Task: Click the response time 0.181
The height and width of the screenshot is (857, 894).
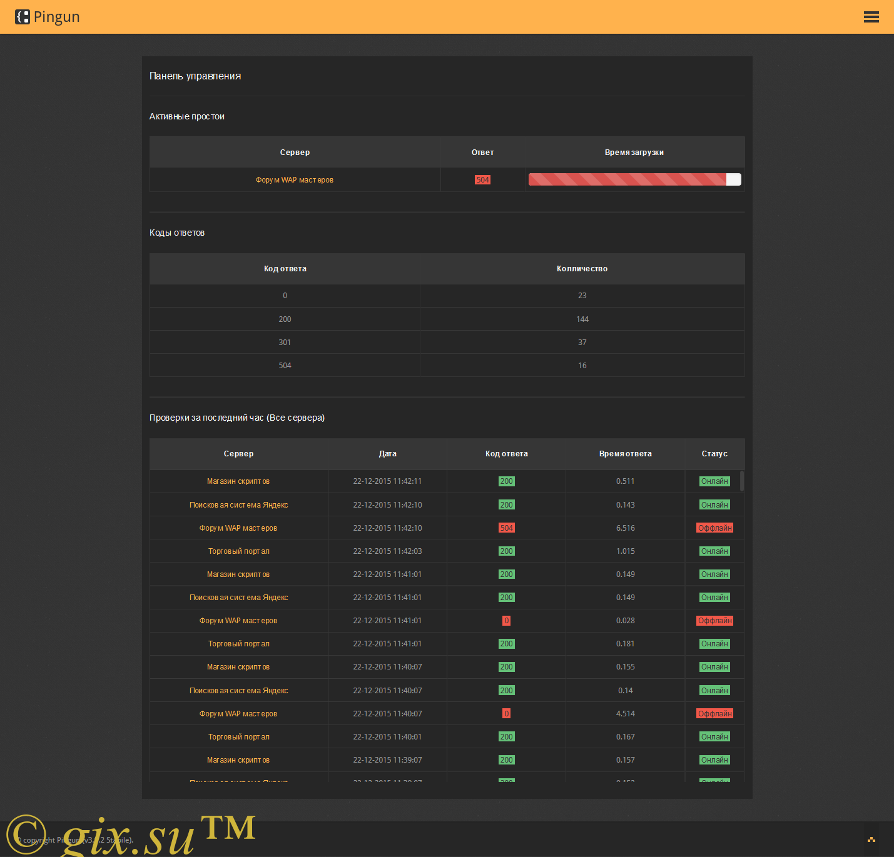Action: pyautogui.click(x=625, y=644)
